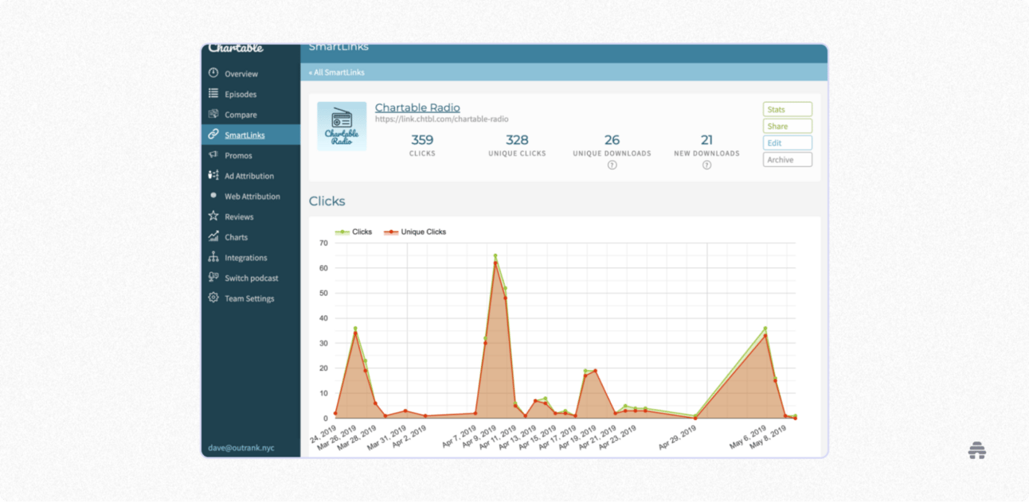Click the Overview clock icon in sidebar
Screen dimensions: 1029x502
coord(213,73)
